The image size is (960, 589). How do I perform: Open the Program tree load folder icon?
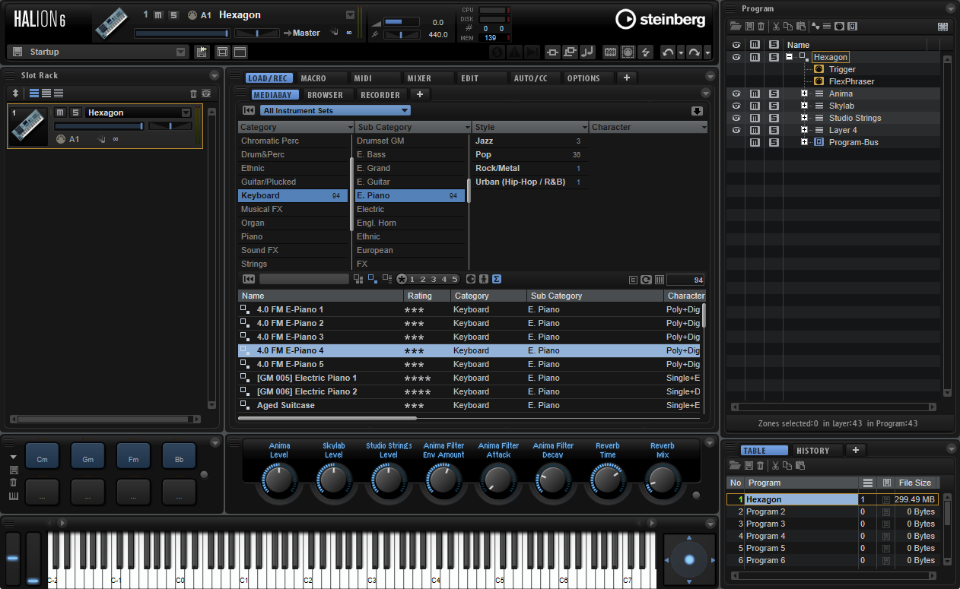[x=735, y=27]
